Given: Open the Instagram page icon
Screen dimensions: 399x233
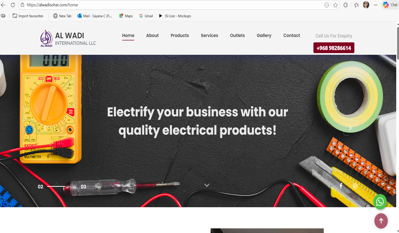Looking at the screenshot, I should [355, 186].
